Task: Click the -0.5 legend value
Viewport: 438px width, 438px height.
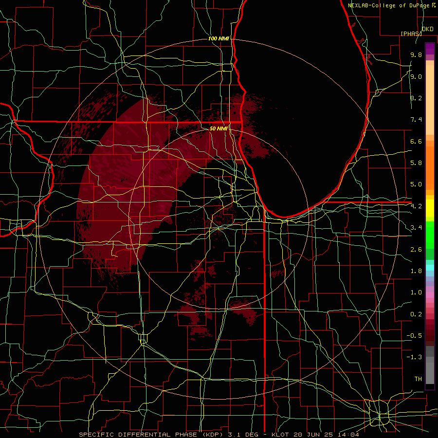Action: (414, 336)
